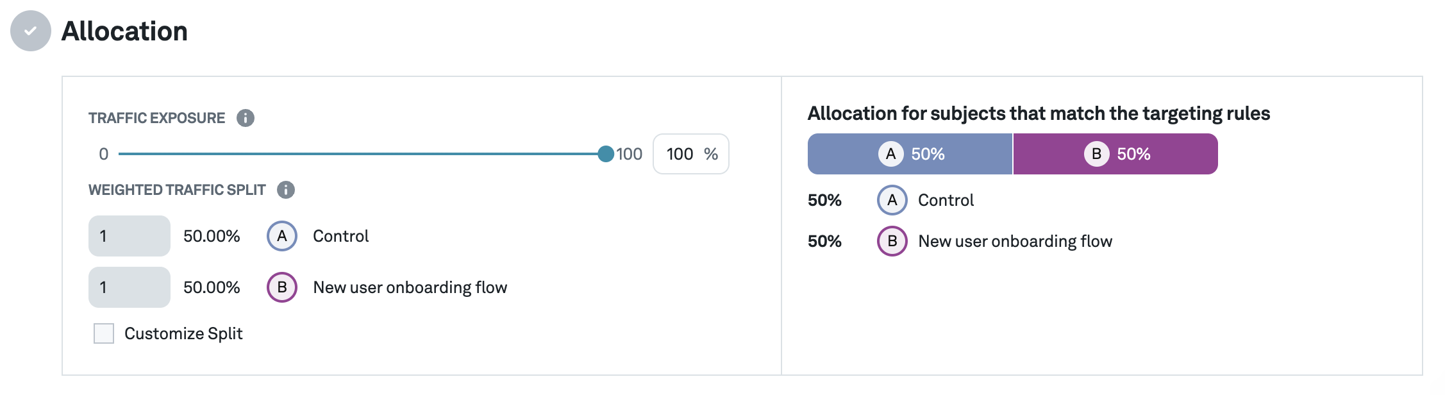
Task: Click the Customize Split label text
Action: (x=183, y=333)
